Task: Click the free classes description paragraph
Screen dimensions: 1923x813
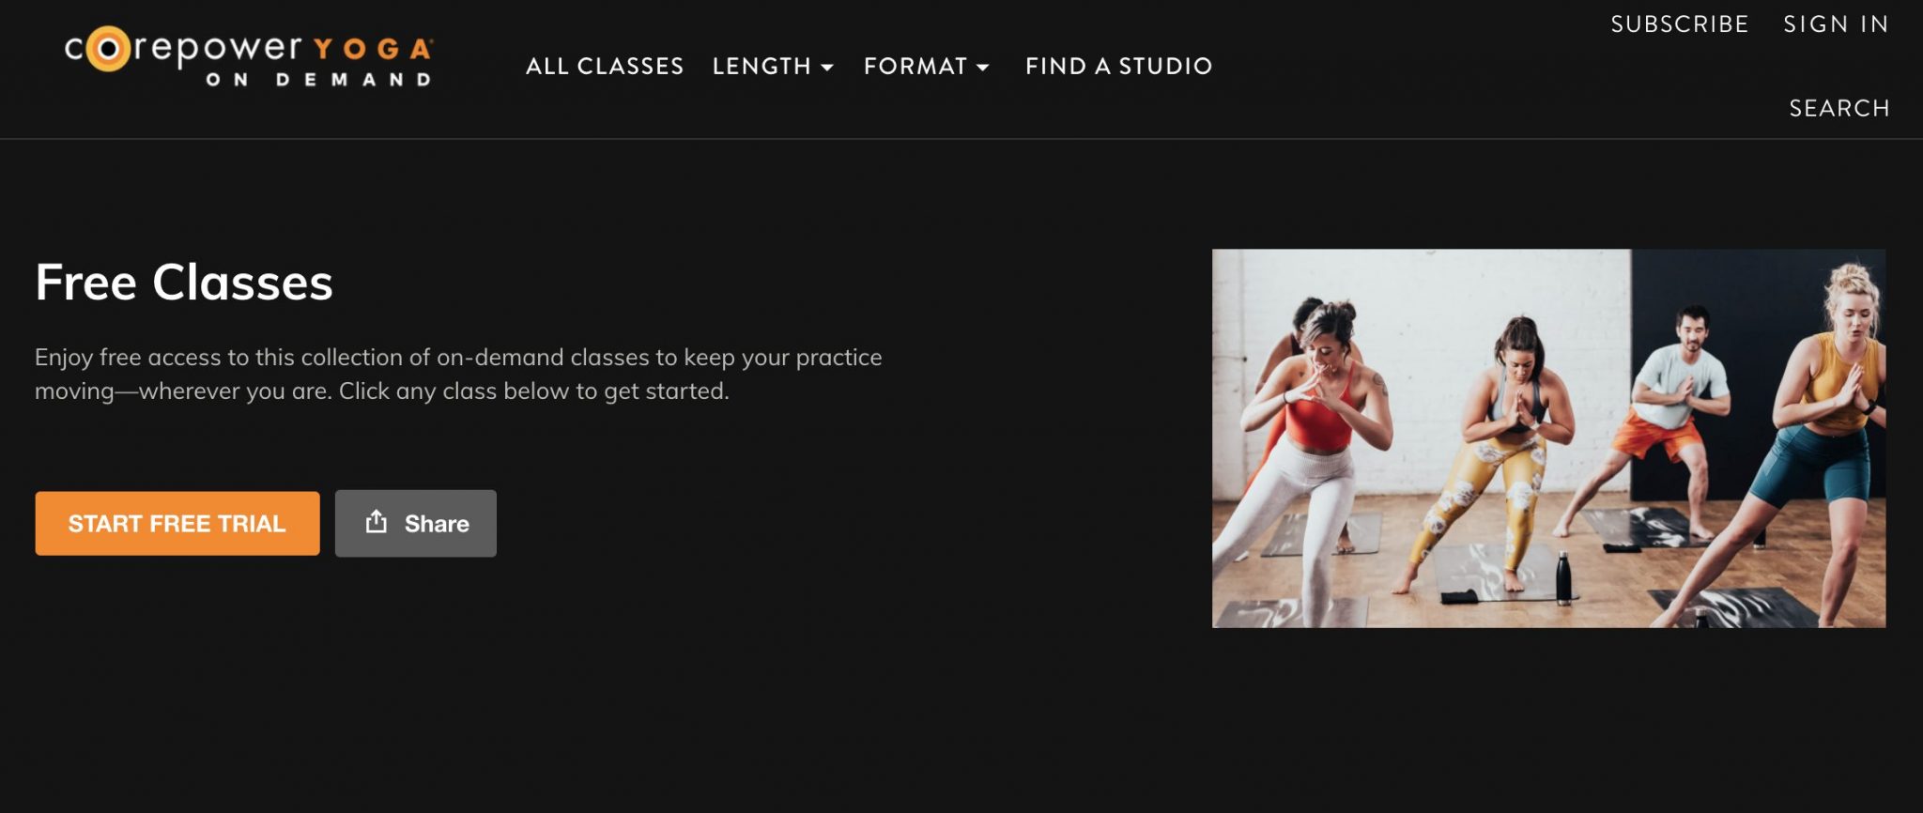Action: 458,374
